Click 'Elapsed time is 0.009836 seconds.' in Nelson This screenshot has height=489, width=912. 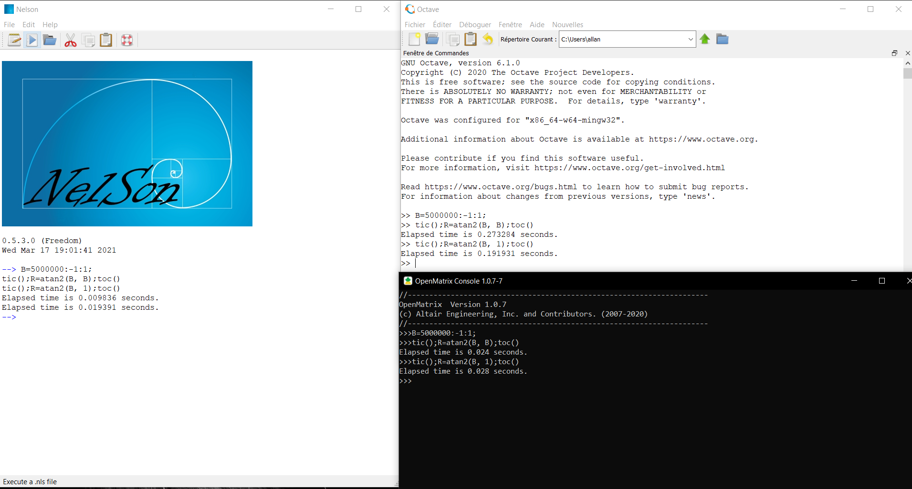(x=80, y=298)
